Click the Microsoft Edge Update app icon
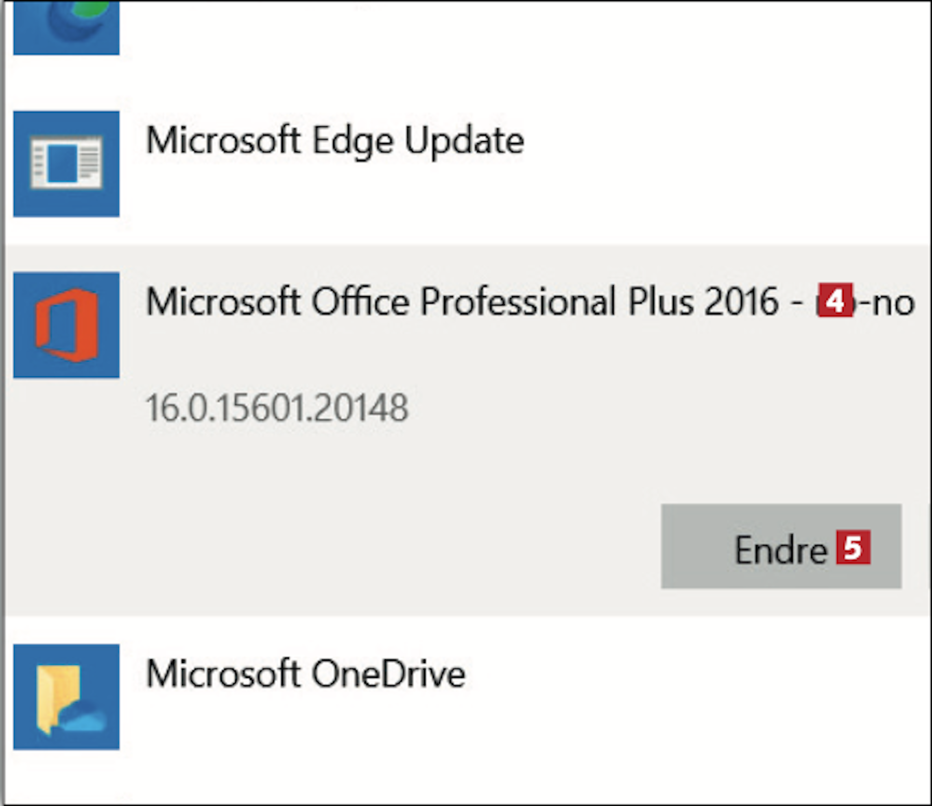Image resolution: width=932 pixels, height=806 pixels. pyautogui.click(x=66, y=164)
